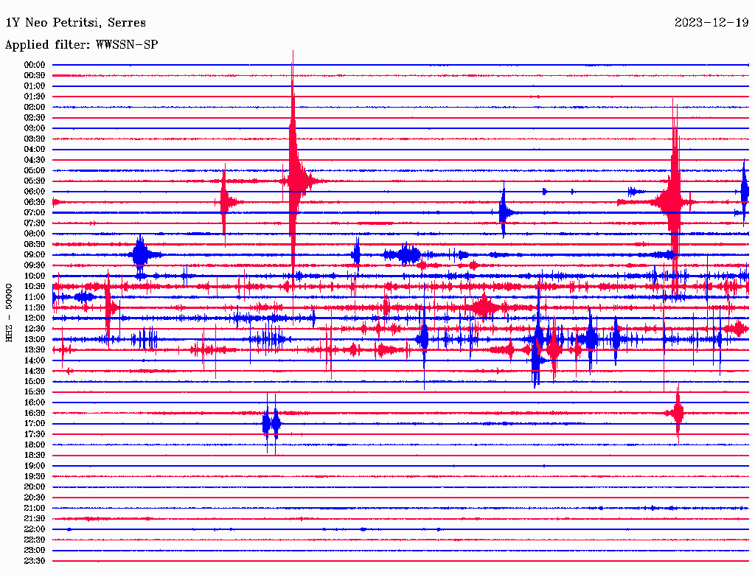This screenshot has height=575, width=755.
Task: Click the 02:00 time label
Action: pos(35,108)
